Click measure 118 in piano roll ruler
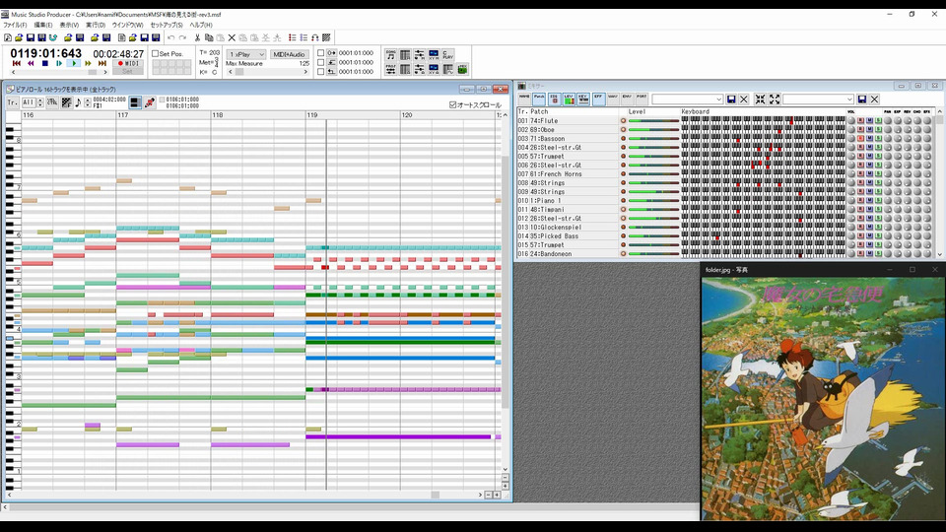 point(218,114)
